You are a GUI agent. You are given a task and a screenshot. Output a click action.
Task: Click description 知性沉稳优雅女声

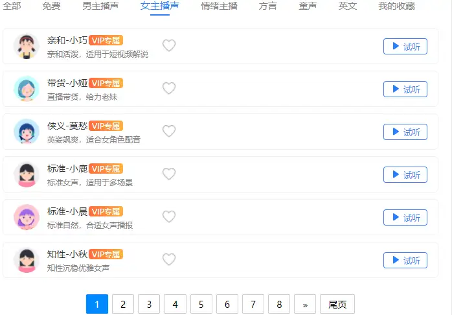tap(78, 268)
